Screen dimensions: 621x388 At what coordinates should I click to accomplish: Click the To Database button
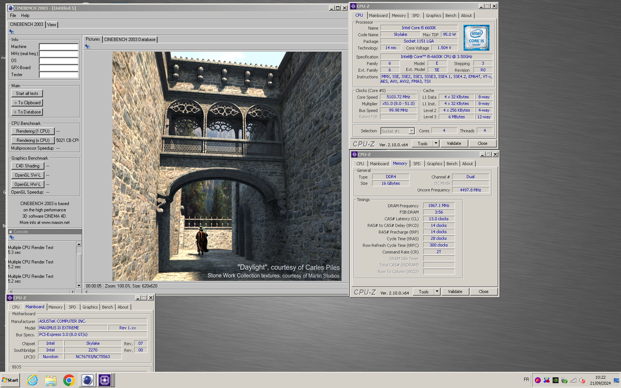pyautogui.click(x=27, y=112)
